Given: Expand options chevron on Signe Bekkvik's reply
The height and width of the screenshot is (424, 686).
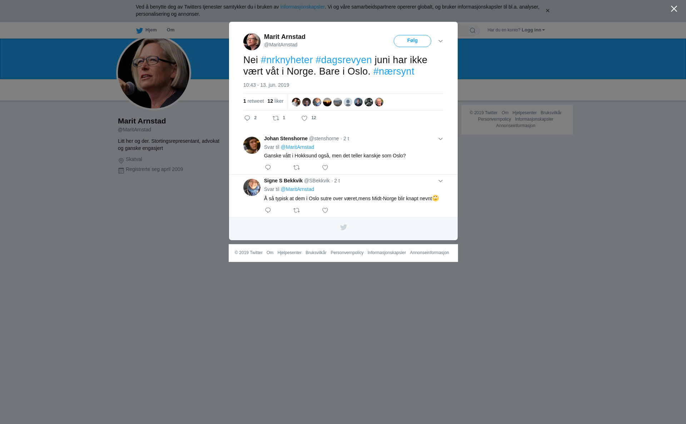Looking at the screenshot, I should (441, 181).
